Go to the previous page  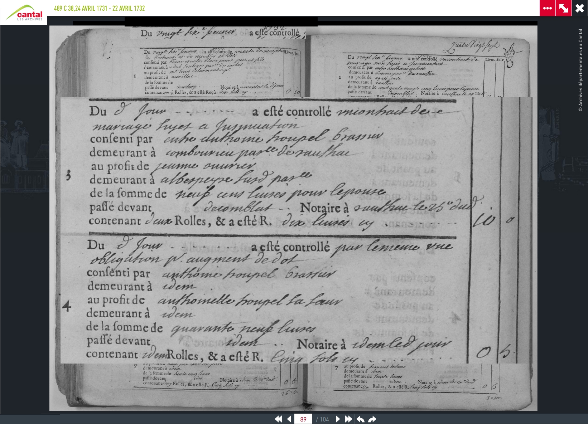(289, 419)
